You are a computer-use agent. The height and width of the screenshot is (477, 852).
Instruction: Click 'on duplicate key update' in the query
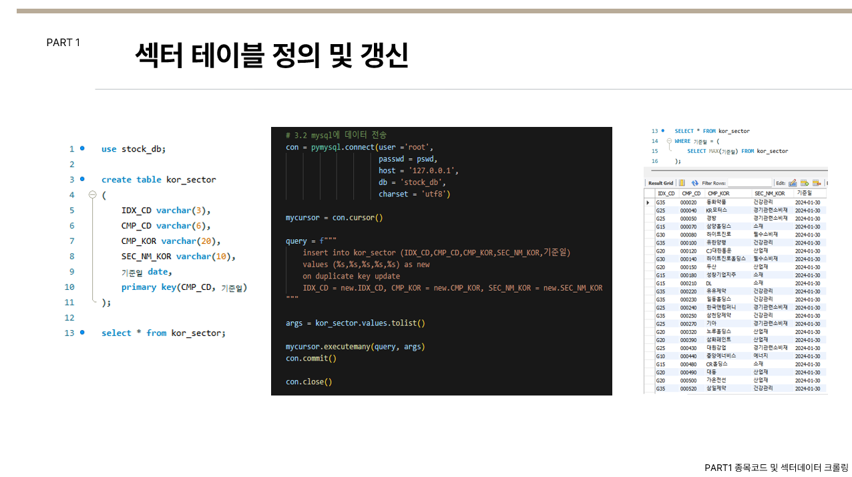click(x=351, y=276)
